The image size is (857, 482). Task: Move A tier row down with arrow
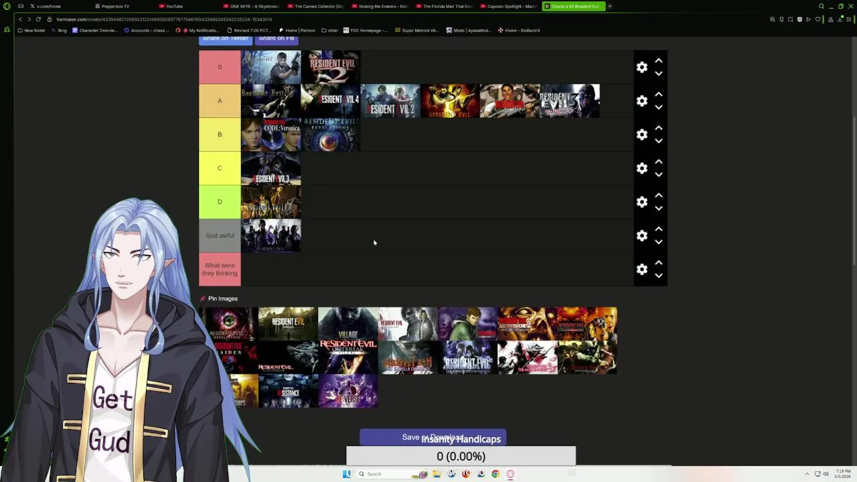(x=659, y=107)
